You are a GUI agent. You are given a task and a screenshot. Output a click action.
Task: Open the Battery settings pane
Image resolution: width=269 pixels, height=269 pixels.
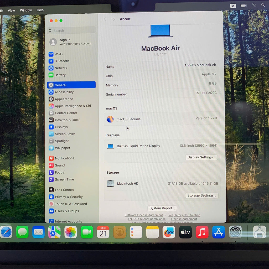tap(60, 75)
